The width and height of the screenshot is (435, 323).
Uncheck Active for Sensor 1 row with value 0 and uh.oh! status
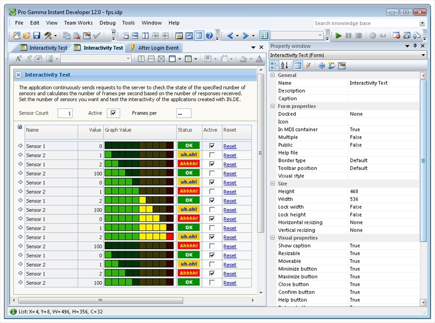[212, 182]
